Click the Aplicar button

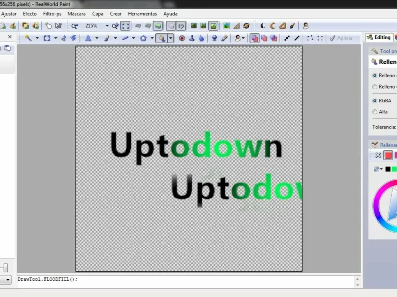pos(341,38)
